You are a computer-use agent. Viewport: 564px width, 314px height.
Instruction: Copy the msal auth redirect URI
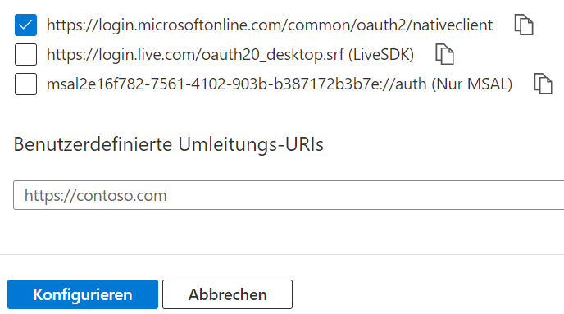(543, 84)
